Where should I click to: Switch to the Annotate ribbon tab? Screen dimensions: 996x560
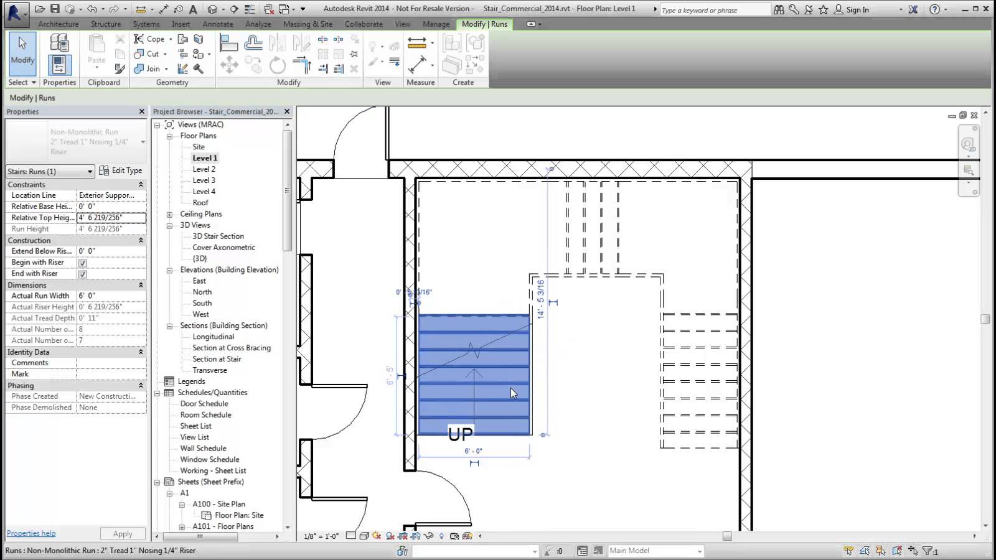[218, 24]
